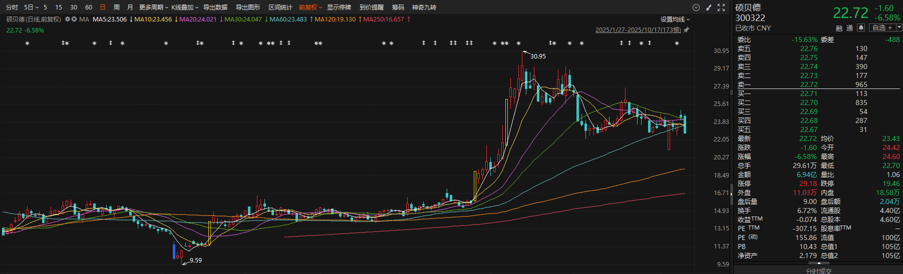Pin the date range with pushpin icon
Image resolution: width=903 pixels, height=274 pixels.
686,30
